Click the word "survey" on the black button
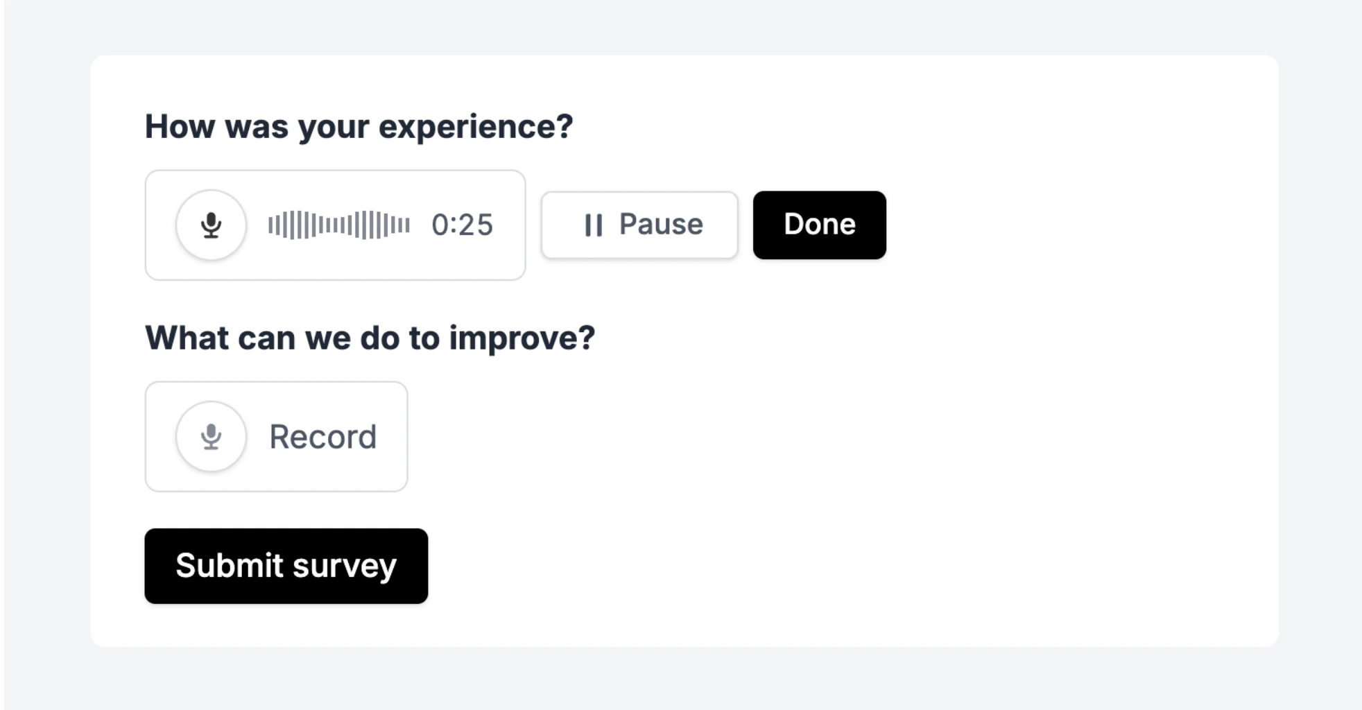Viewport: 1362px width, 710px height. (x=345, y=566)
